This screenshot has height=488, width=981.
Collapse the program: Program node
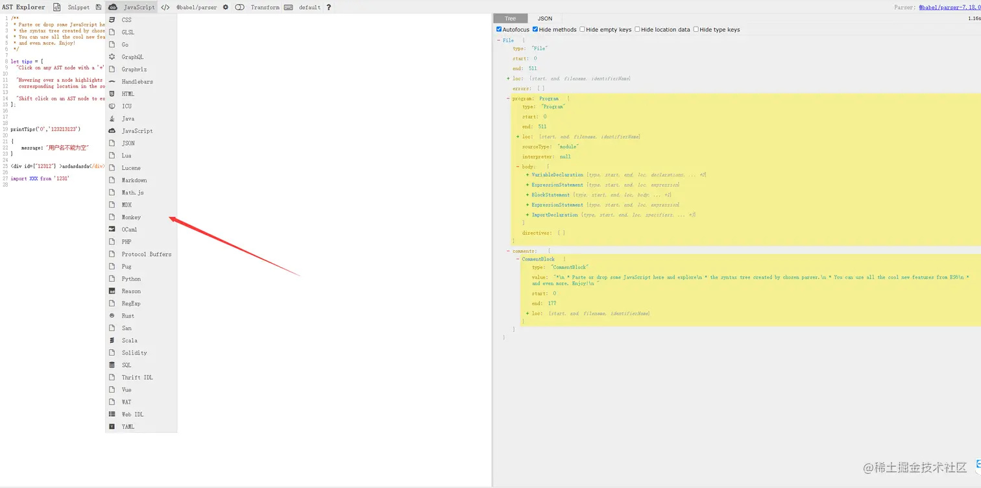(509, 99)
